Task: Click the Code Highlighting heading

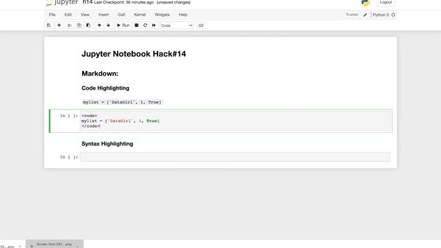Action: [105, 88]
